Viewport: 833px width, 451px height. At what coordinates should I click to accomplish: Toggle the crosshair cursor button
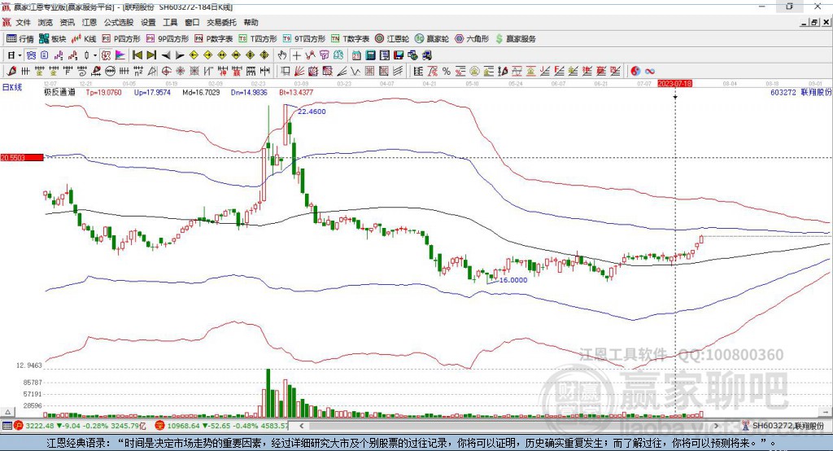296,55
